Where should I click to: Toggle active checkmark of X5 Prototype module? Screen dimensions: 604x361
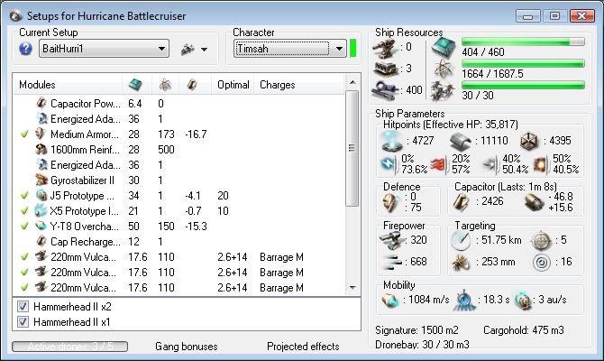(x=24, y=211)
